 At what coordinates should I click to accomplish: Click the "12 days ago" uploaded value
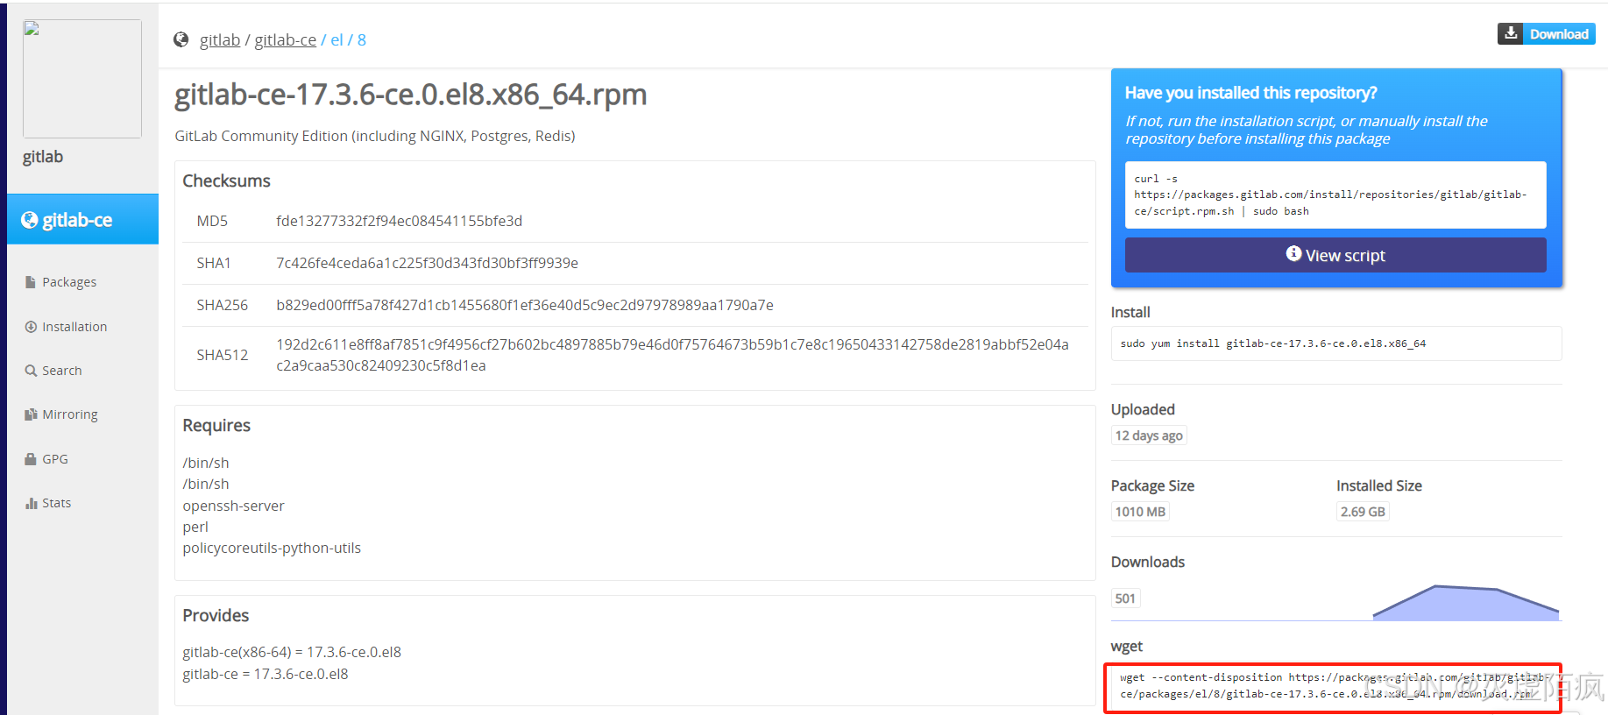coord(1149,435)
